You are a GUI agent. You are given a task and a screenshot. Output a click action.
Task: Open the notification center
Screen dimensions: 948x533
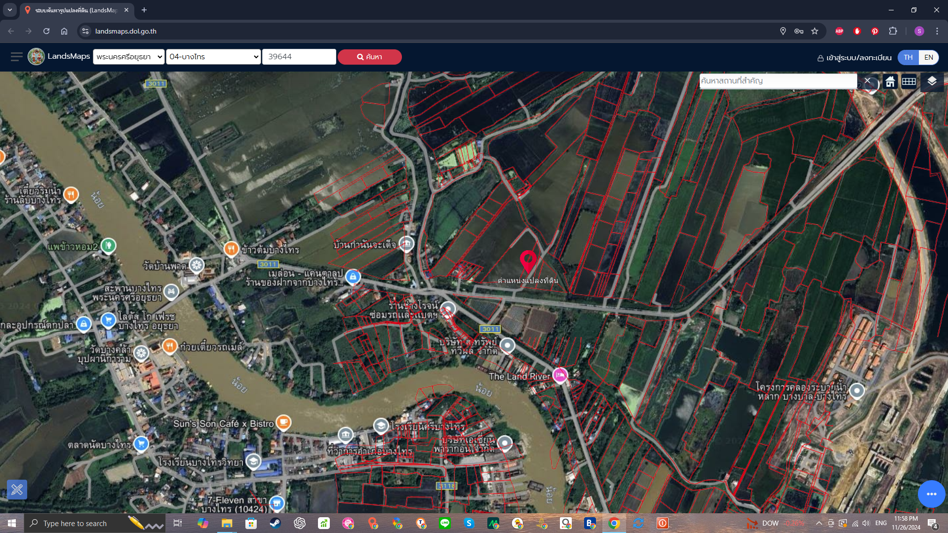932,523
